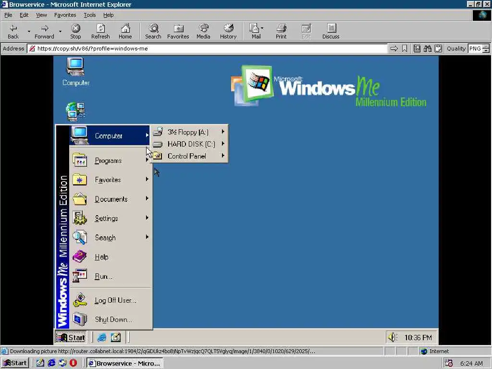Image resolution: width=492 pixels, height=369 pixels.
Task: Click the Internet Explorer icon in host quick launch
Action: click(51, 363)
